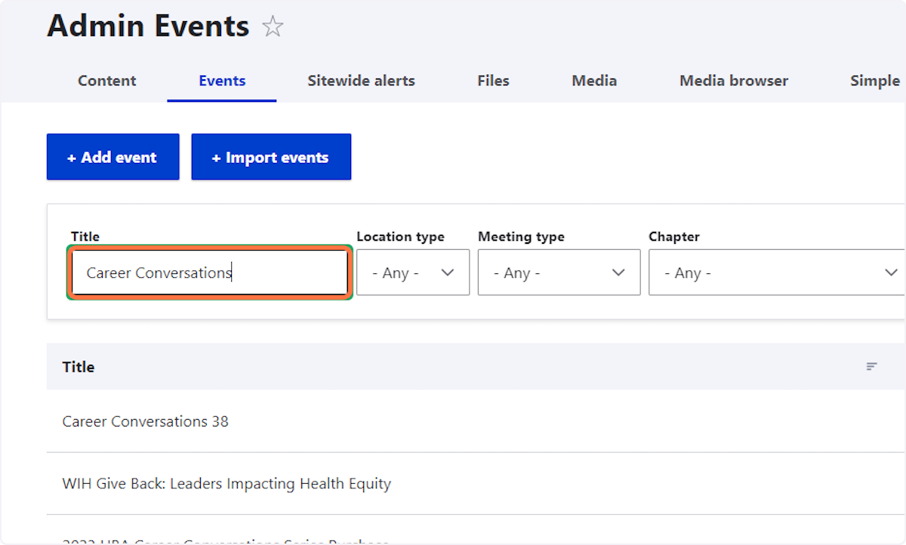Click the Admin Events page heading
Viewport: 906px width, 545px height.
click(148, 26)
